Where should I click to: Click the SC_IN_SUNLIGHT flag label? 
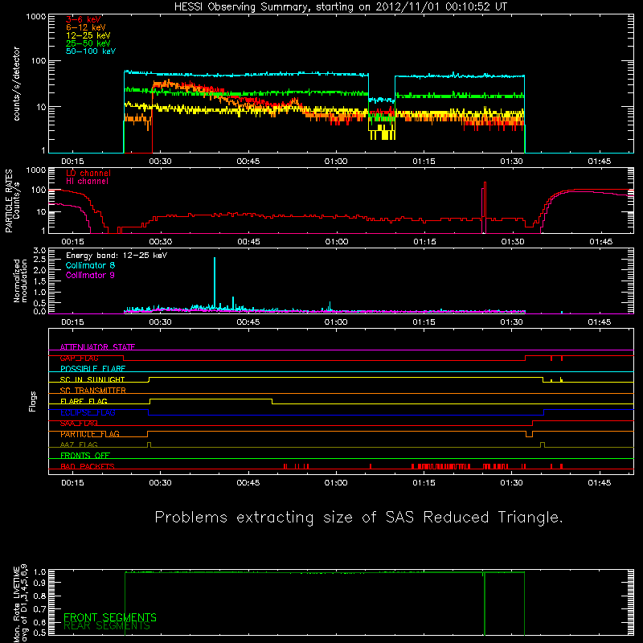click(x=92, y=379)
